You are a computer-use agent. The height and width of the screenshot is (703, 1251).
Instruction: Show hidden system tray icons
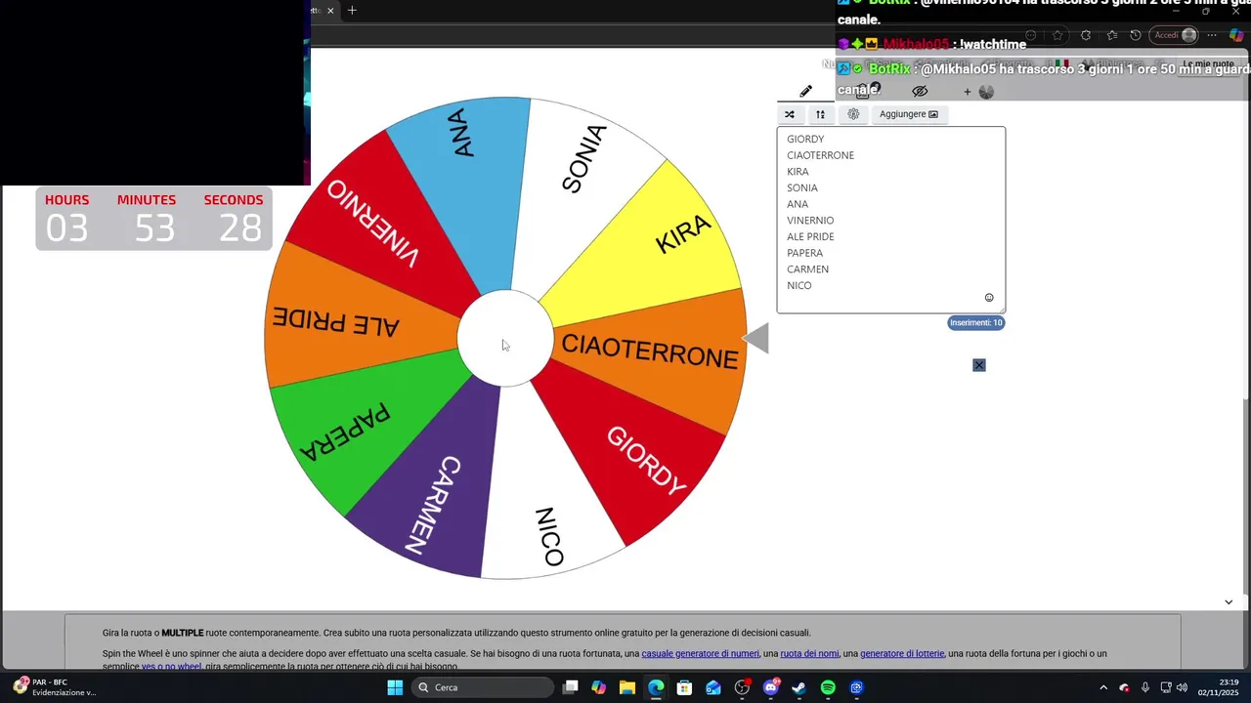(1103, 687)
